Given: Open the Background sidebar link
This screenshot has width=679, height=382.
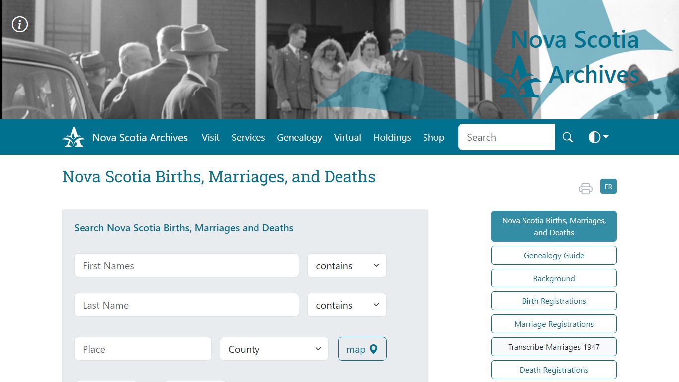Looking at the screenshot, I should click(x=554, y=278).
